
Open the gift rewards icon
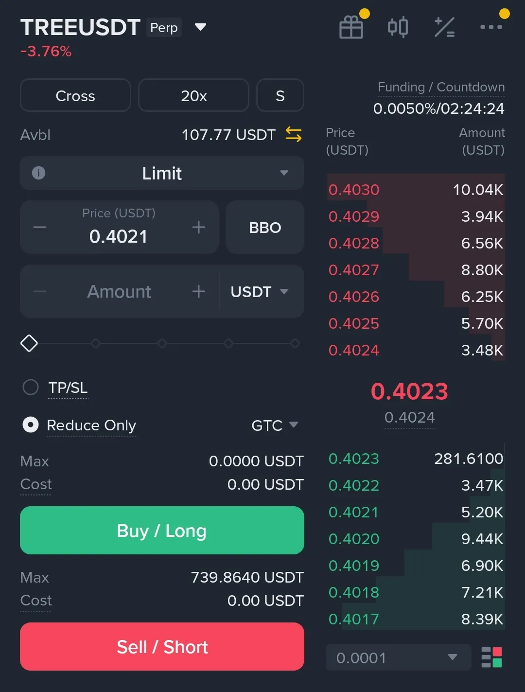351,27
